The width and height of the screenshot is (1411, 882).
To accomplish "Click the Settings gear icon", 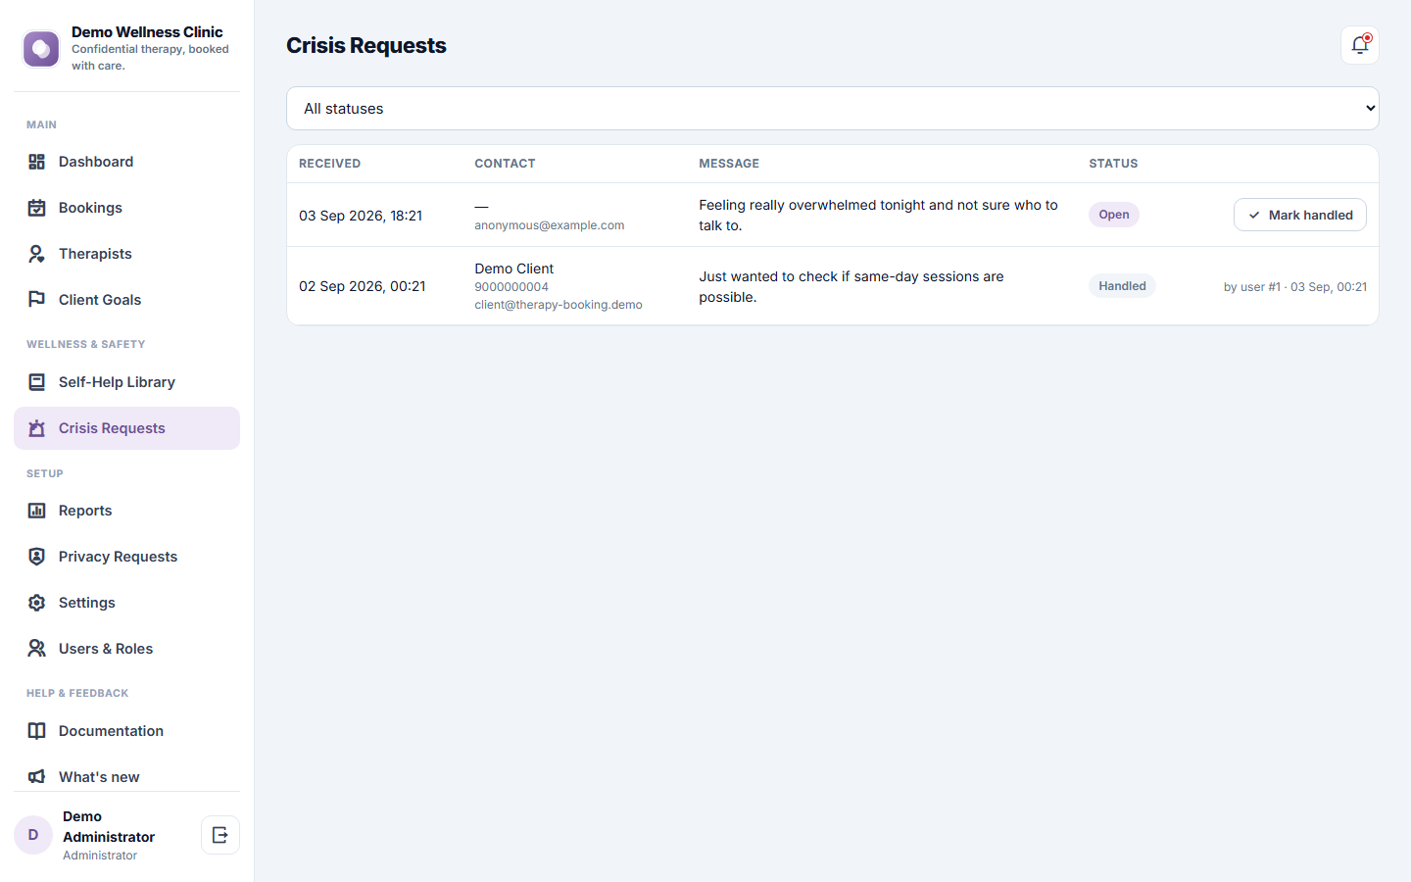I will point(36,603).
